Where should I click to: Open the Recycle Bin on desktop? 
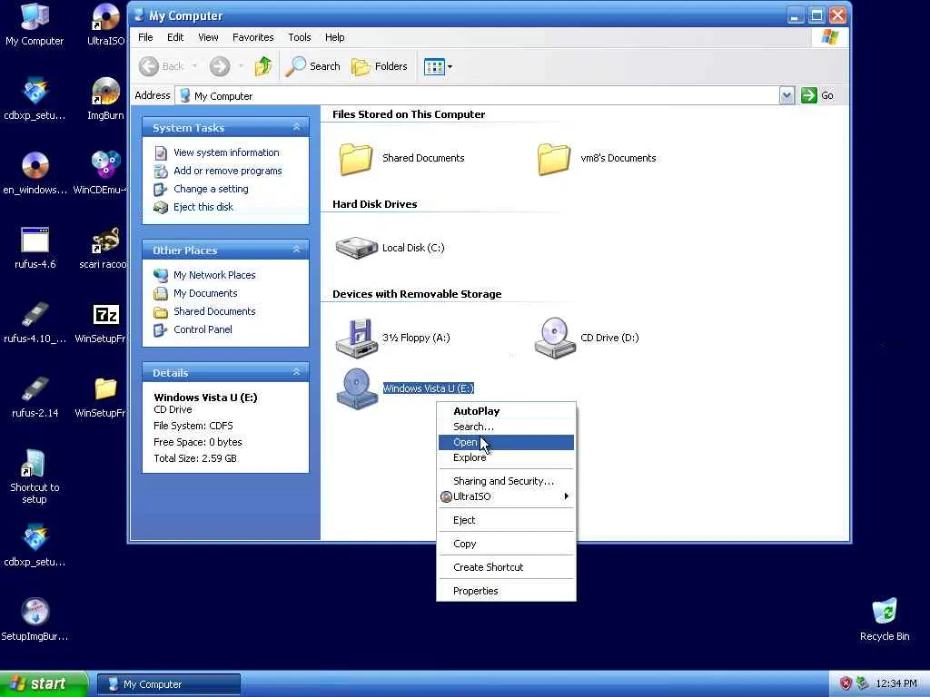click(885, 620)
